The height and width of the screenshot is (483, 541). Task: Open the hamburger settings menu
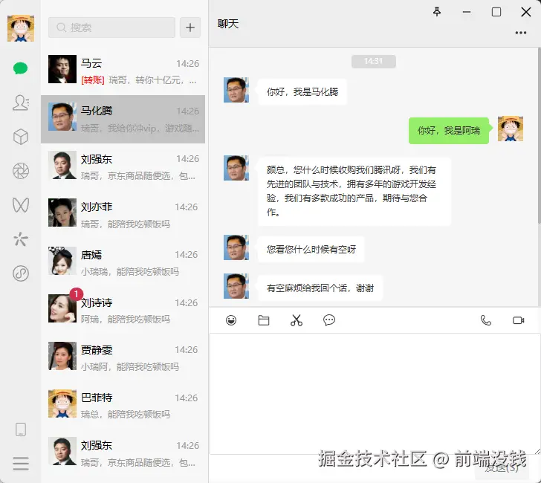pyautogui.click(x=21, y=464)
